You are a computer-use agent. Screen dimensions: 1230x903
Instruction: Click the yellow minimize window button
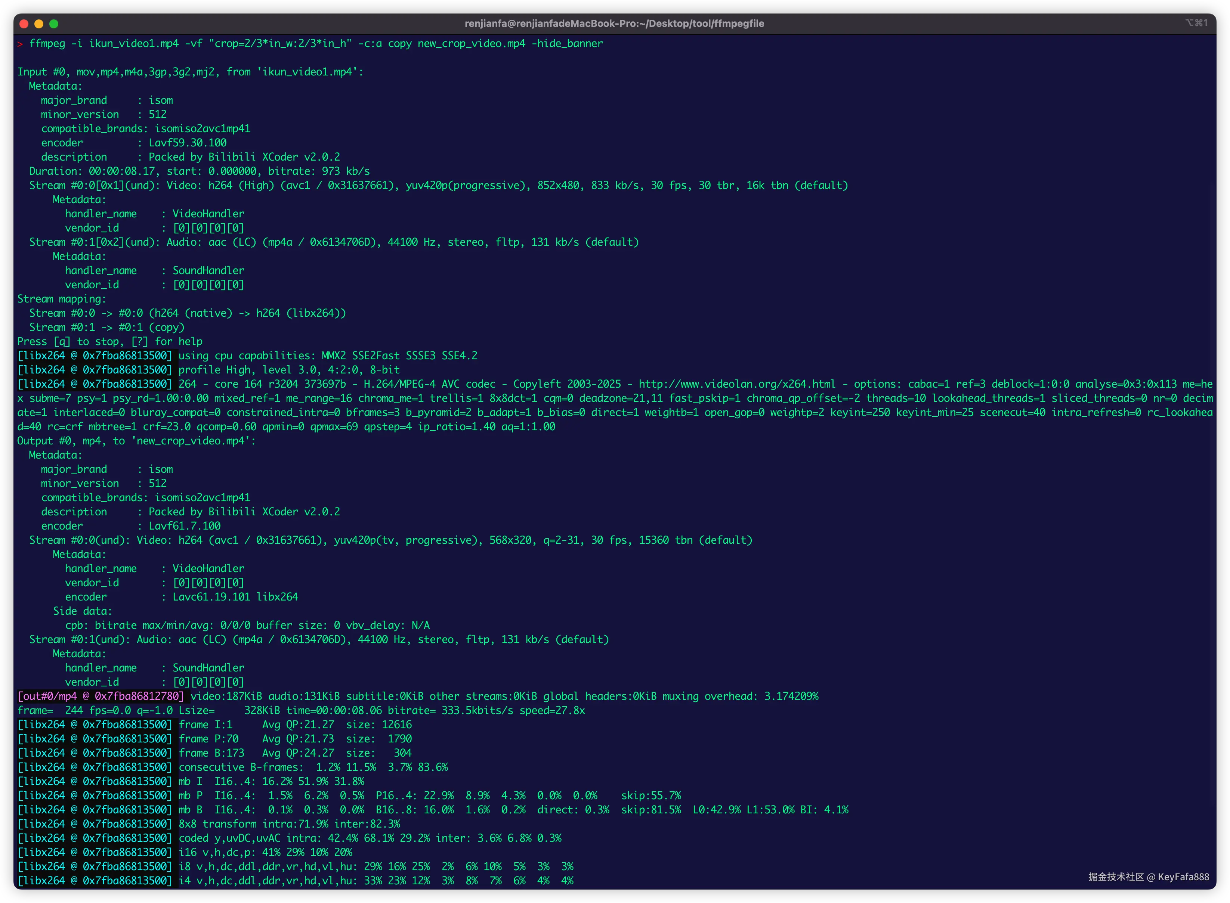click(39, 24)
